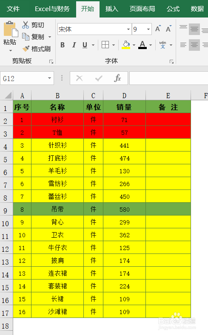
Task: Open the Paste options dropdown arrow
Action: pyautogui.click(x=11, y=51)
